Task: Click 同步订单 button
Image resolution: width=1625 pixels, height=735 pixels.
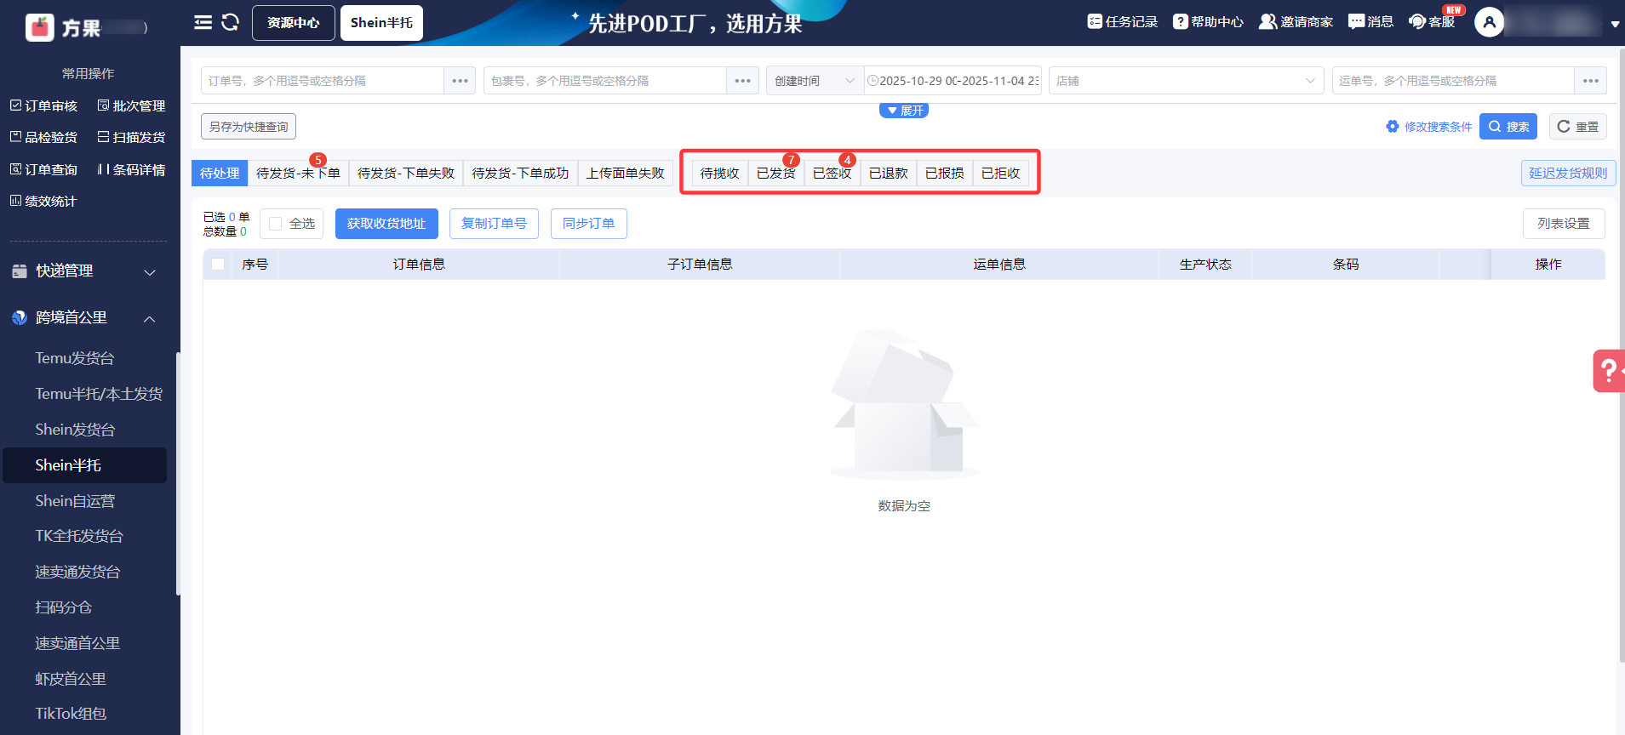Action: pos(589,224)
